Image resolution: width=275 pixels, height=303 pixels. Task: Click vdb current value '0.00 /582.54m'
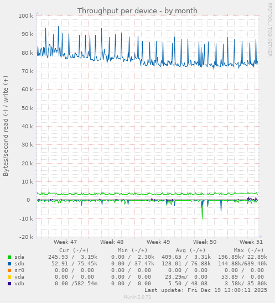click(76, 283)
